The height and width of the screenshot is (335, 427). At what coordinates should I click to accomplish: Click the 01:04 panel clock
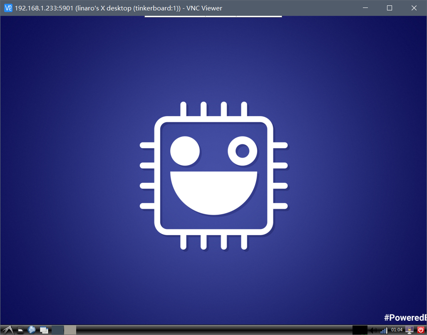pyautogui.click(x=397, y=330)
